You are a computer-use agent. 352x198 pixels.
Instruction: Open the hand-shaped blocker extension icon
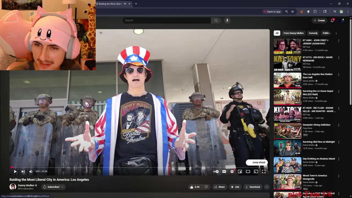308,12
